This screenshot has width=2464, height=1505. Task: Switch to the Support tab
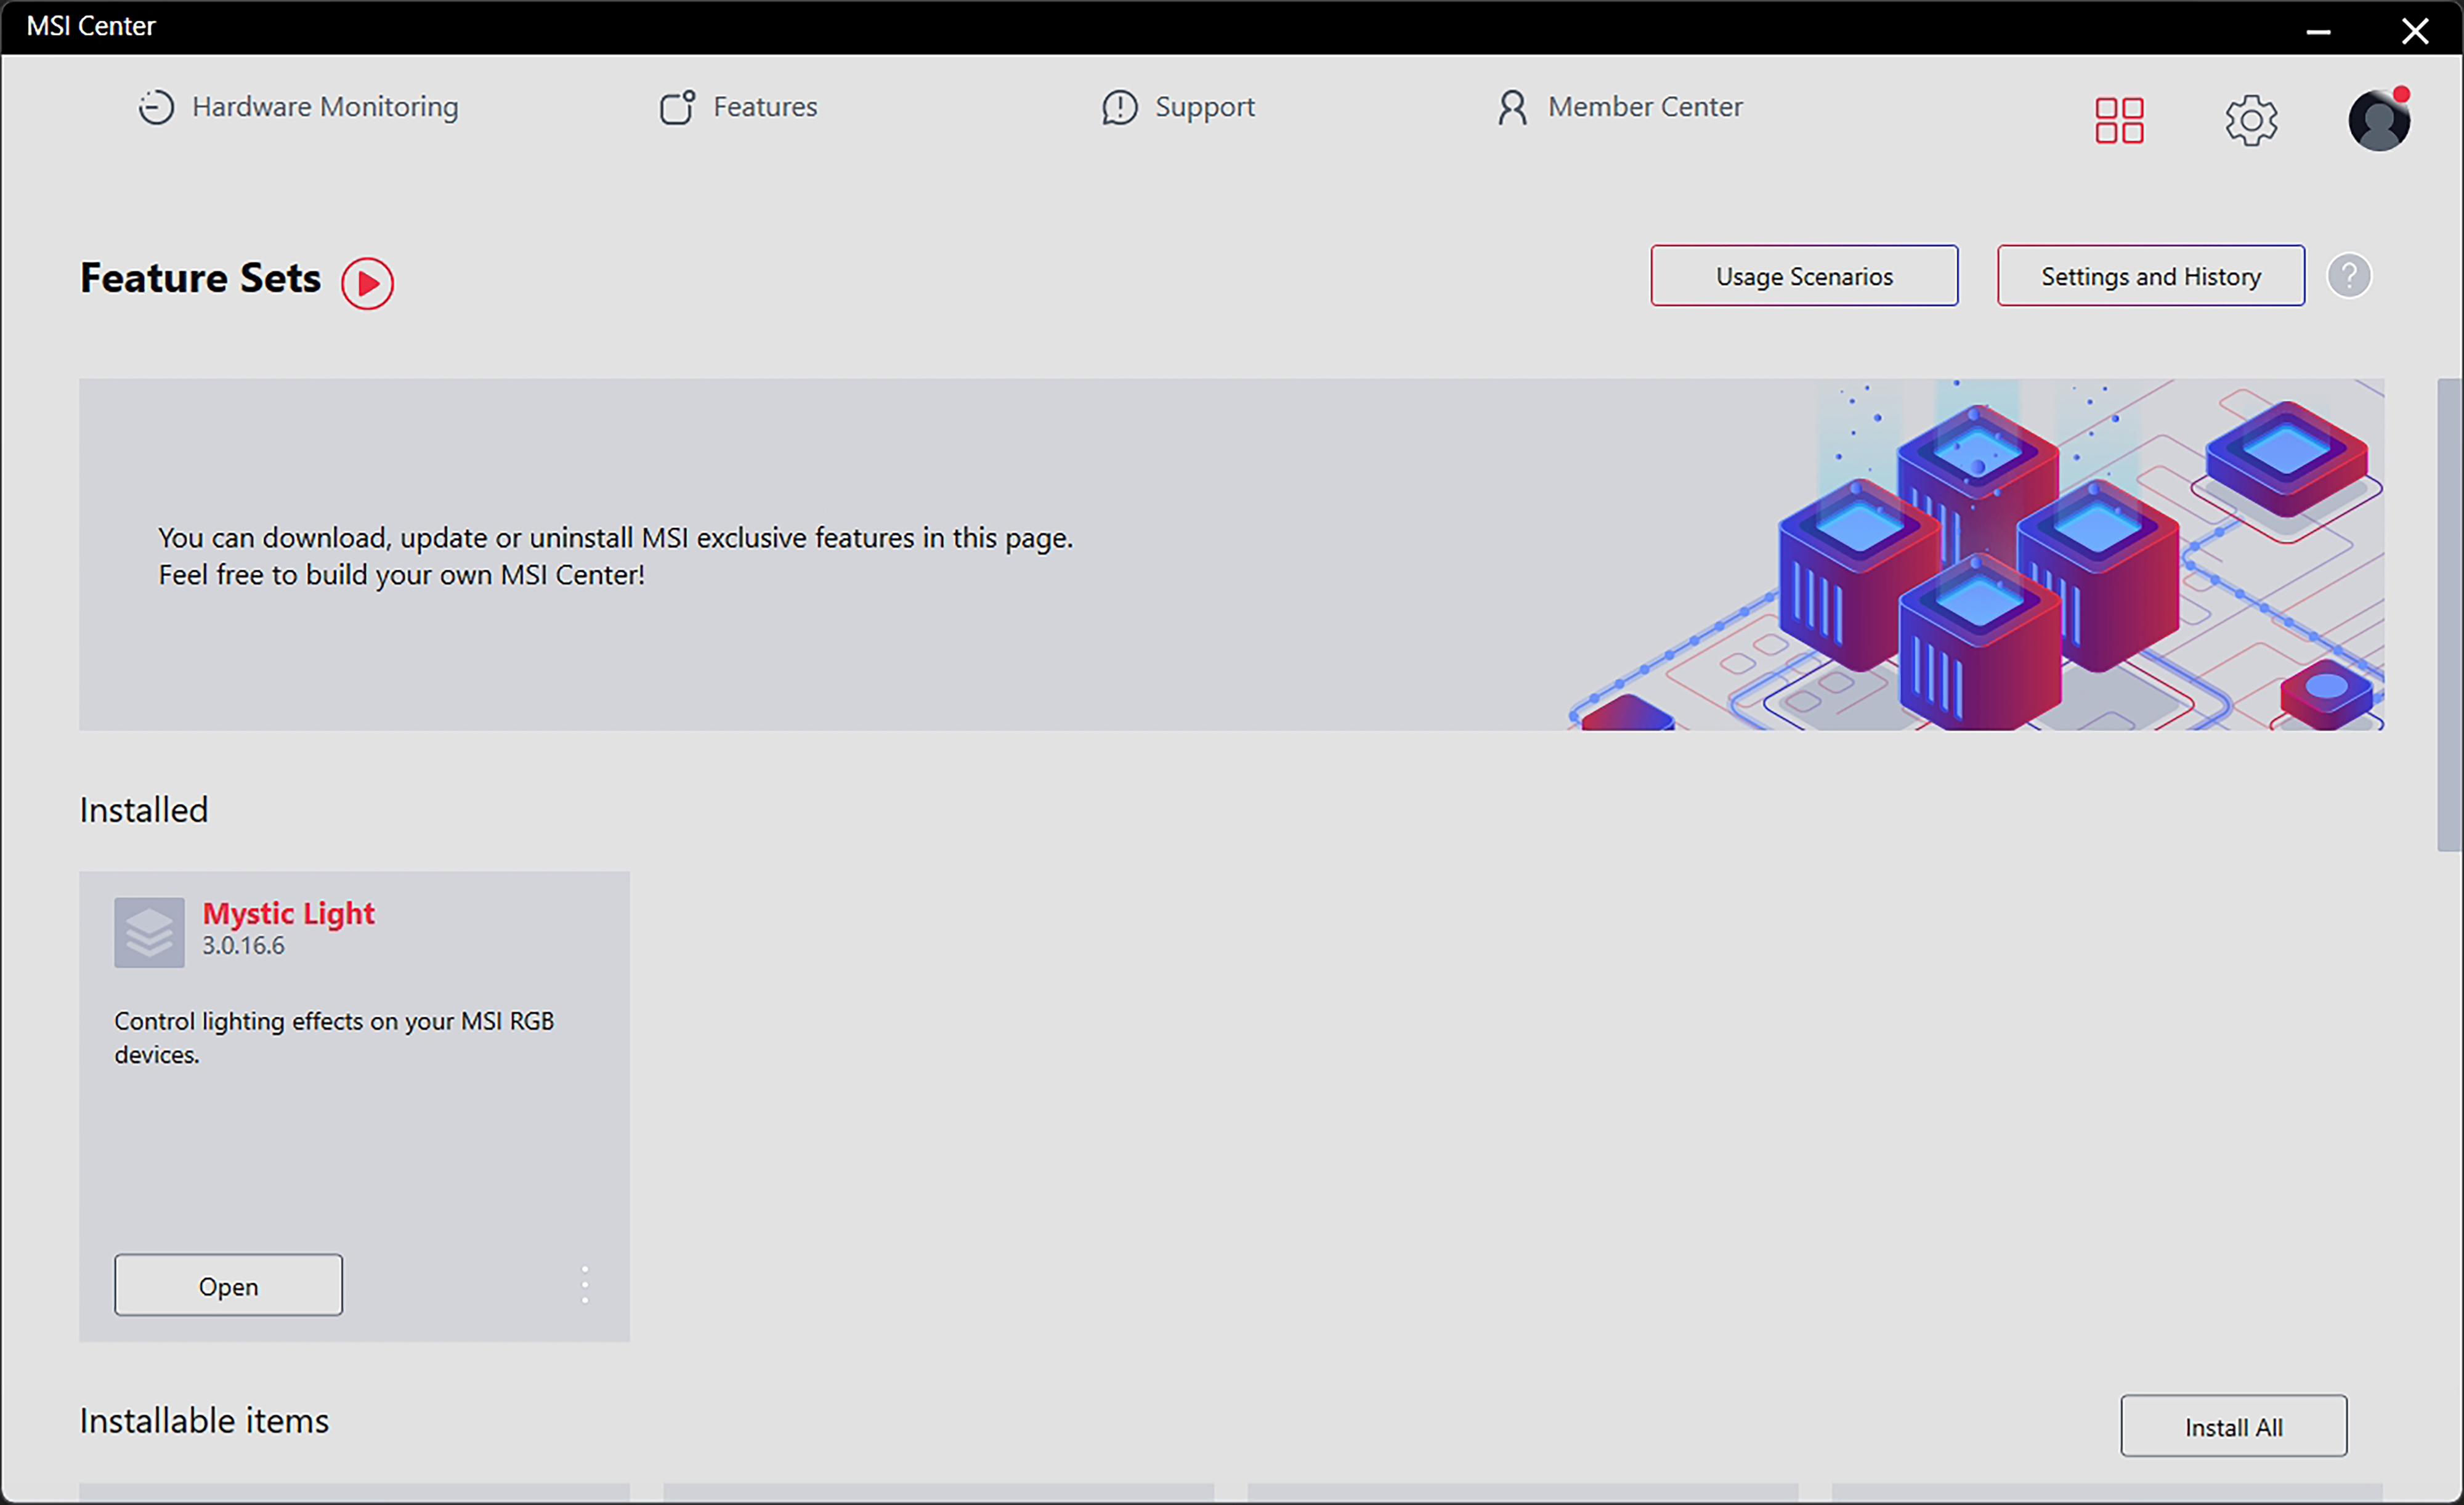tap(1204, 107)
